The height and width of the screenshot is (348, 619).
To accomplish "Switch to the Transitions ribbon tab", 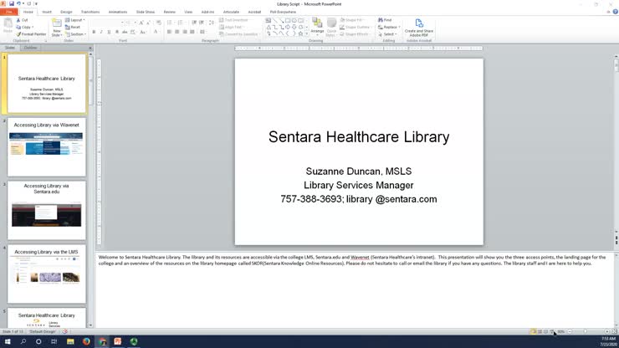I will tap(90, 12).
